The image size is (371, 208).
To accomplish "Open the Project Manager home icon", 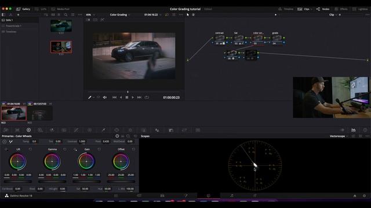I will (x=355, y=196).
